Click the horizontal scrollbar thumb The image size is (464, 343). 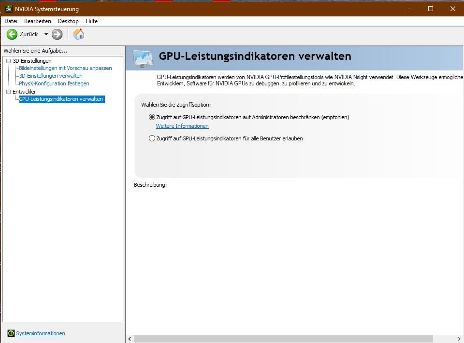click(284, 339)
